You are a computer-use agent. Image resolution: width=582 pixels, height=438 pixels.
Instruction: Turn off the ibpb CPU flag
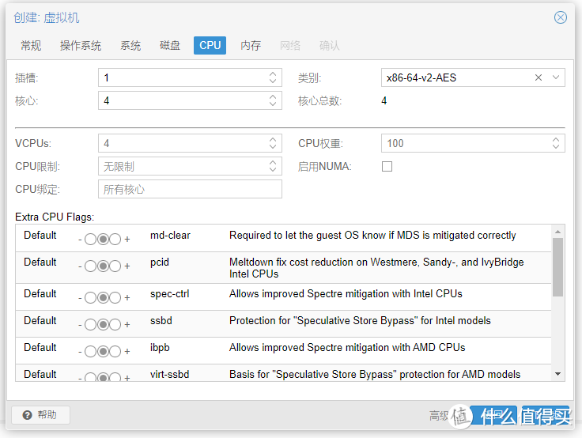(x=90, y=351)
